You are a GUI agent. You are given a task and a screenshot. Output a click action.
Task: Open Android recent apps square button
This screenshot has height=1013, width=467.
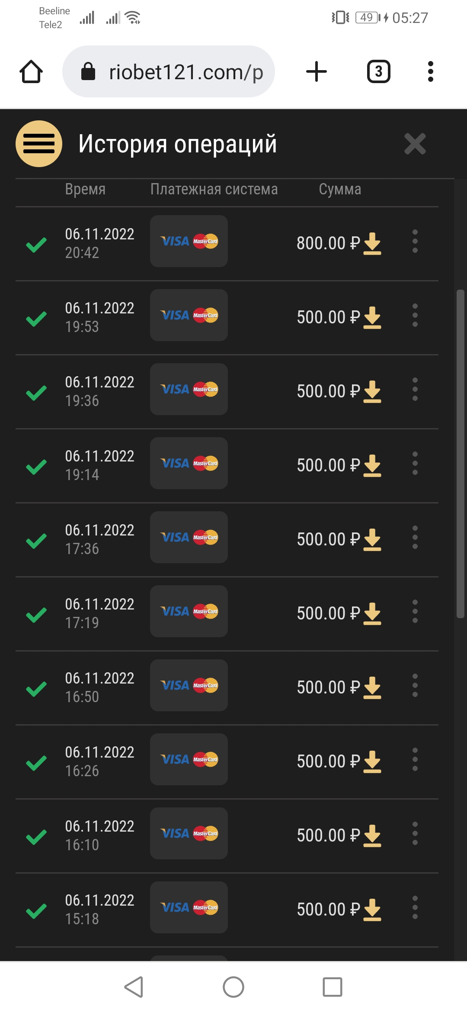(333, 987)
